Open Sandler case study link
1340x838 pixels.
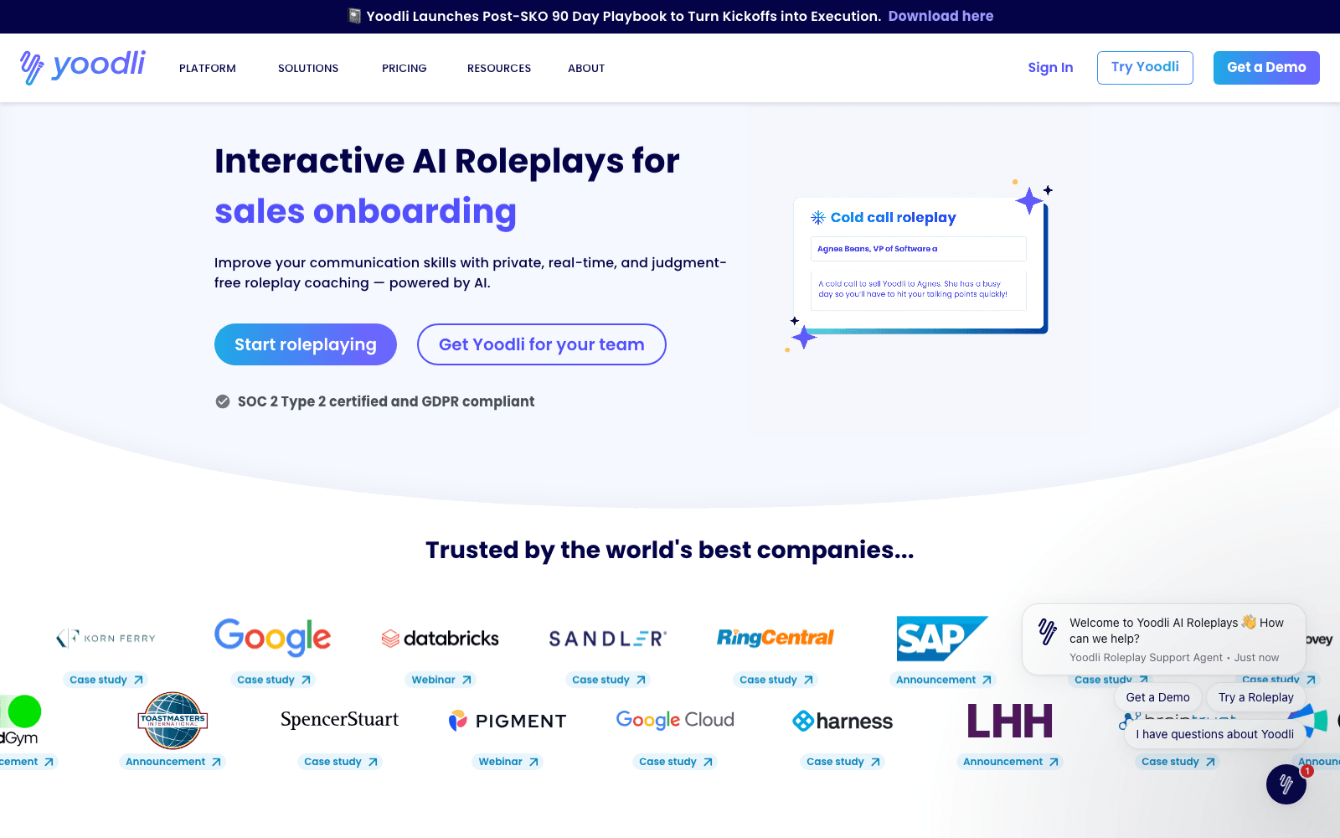point(609,680)
